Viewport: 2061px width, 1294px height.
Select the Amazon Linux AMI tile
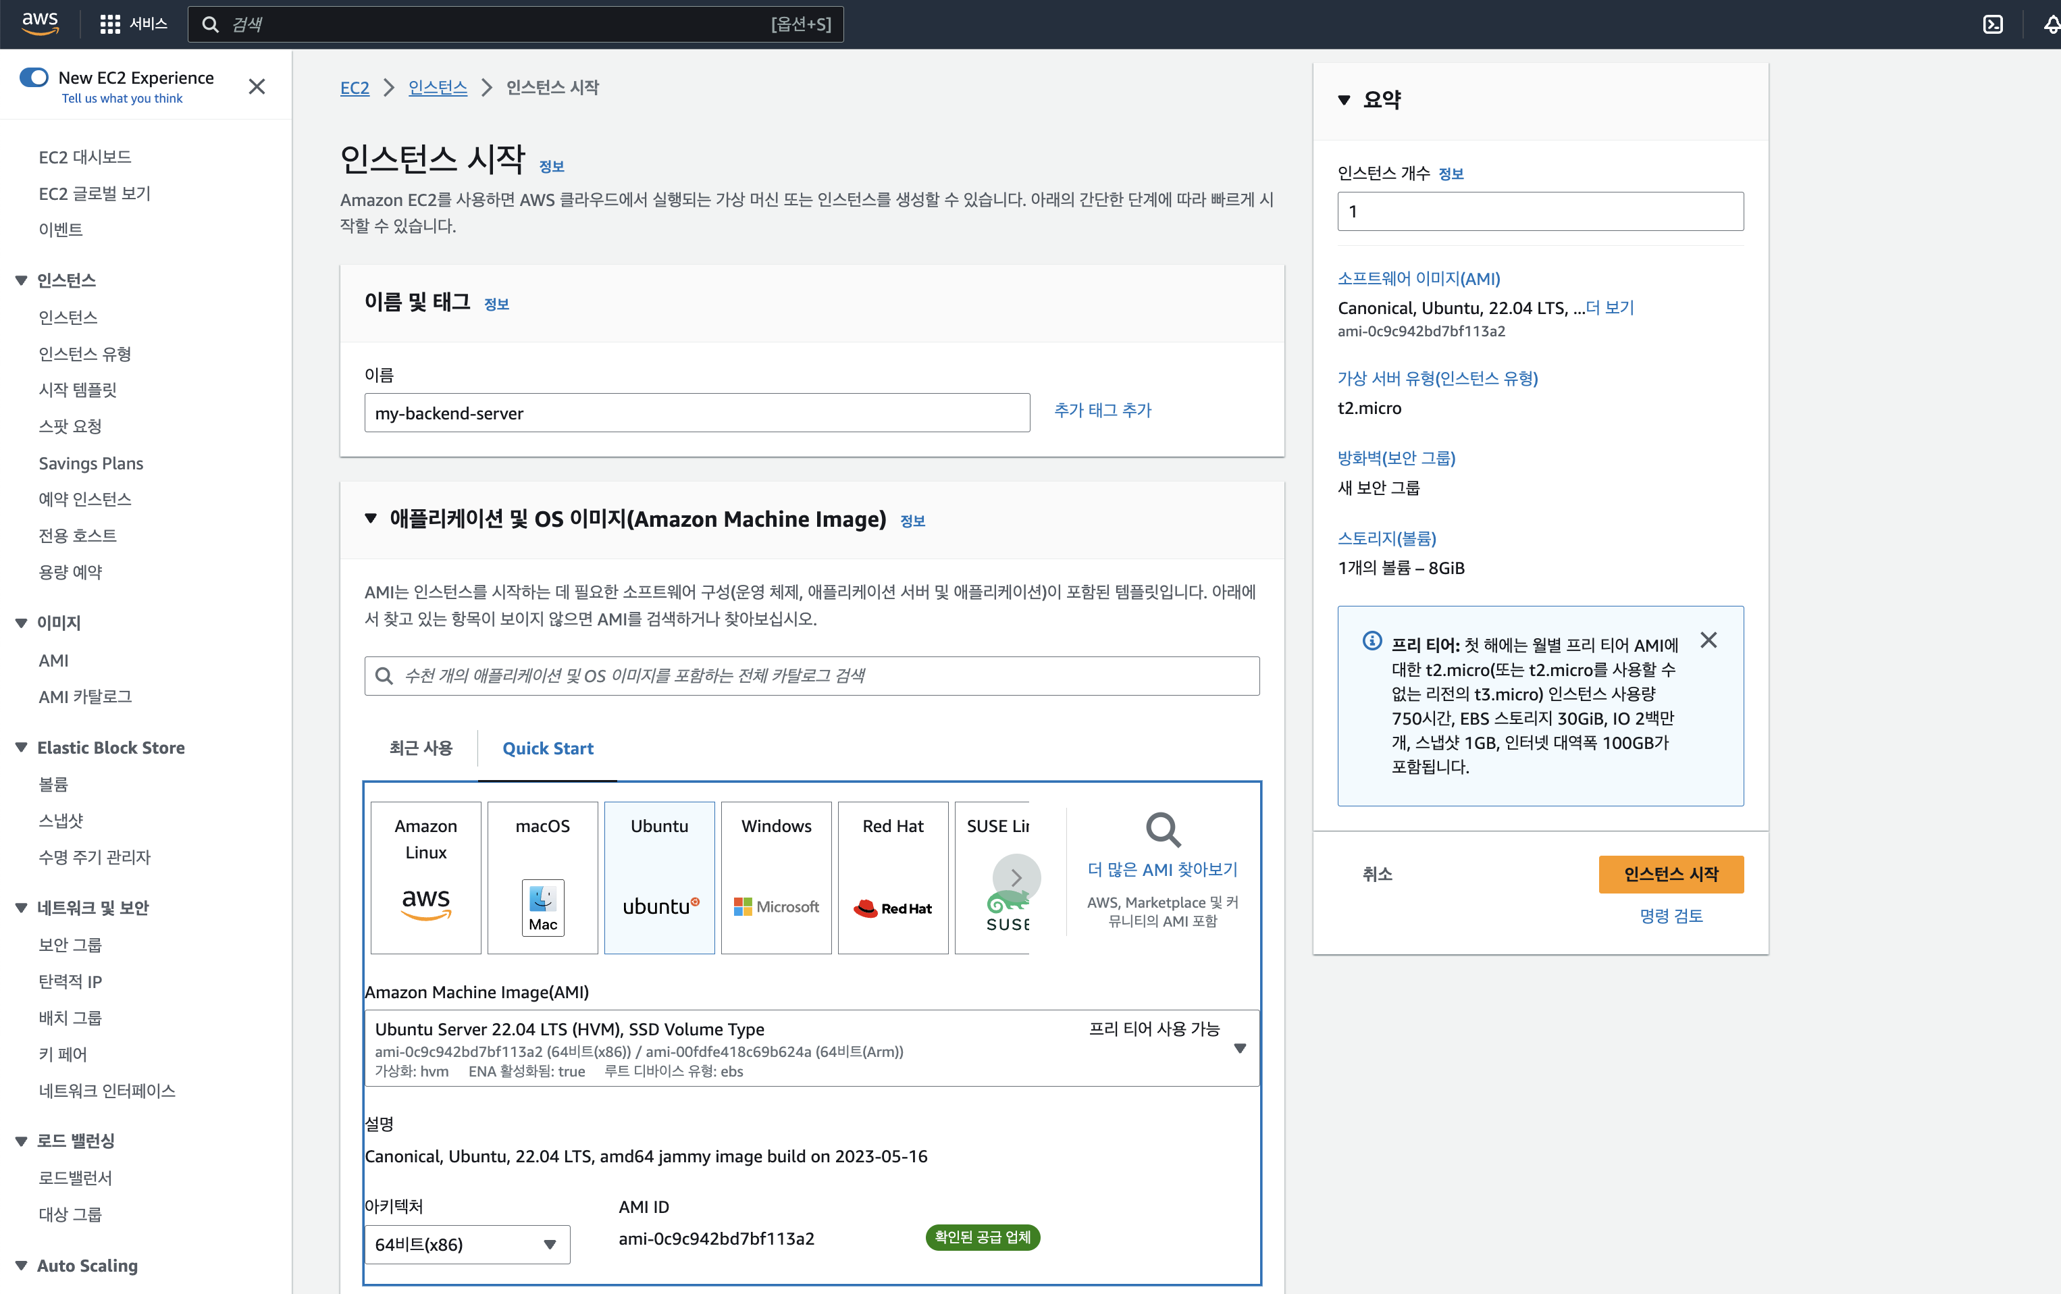[425, 877]
